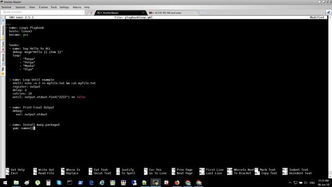Click the home tab icon
The height and width of the screenshot is (187, 332).
pyautogui.click(x=91, y=12)
